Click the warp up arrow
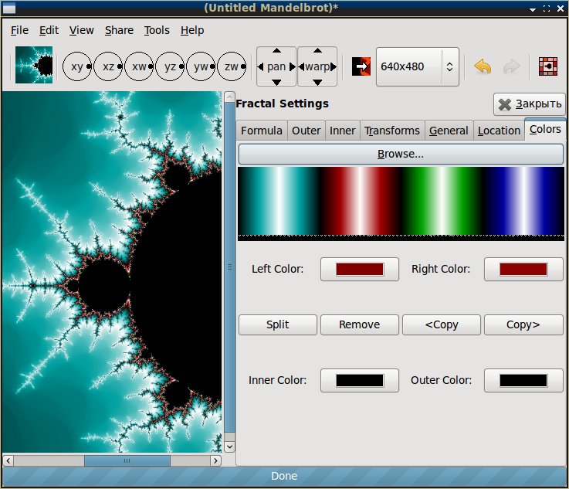 tap(317, 50)
